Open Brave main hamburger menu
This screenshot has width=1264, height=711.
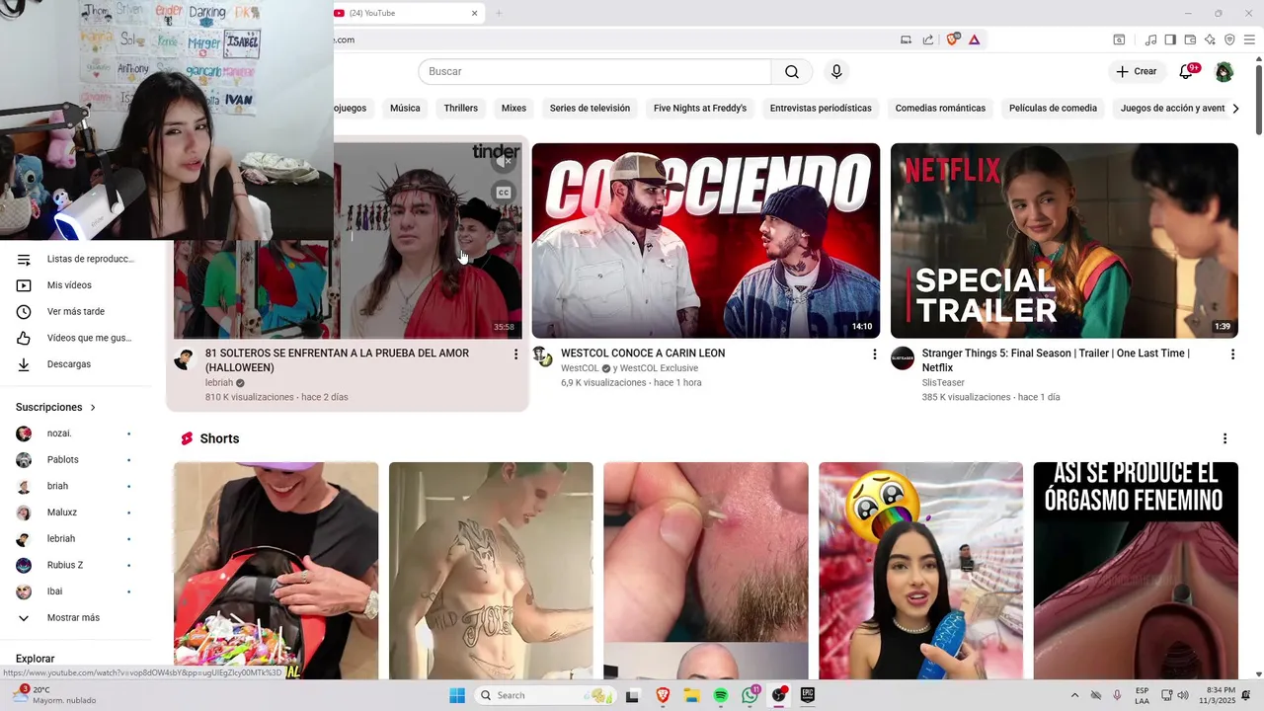click(1249, 39)
